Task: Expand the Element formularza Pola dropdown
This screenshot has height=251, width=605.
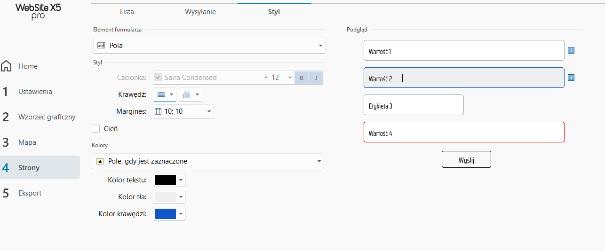Action: (209, 46)
